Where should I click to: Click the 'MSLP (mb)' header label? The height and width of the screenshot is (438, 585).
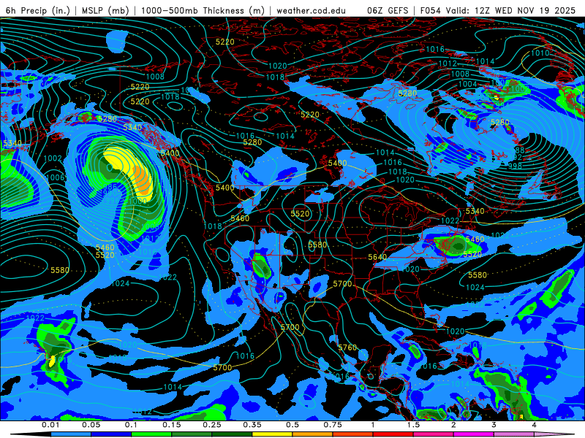click(x=105, y=10)
